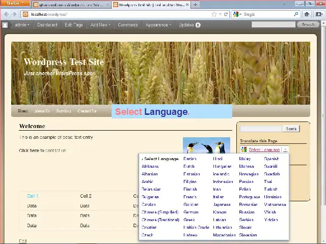Screen dimensions: 326x244
Task: Expand the Add New menu
Action: point(100,25)
